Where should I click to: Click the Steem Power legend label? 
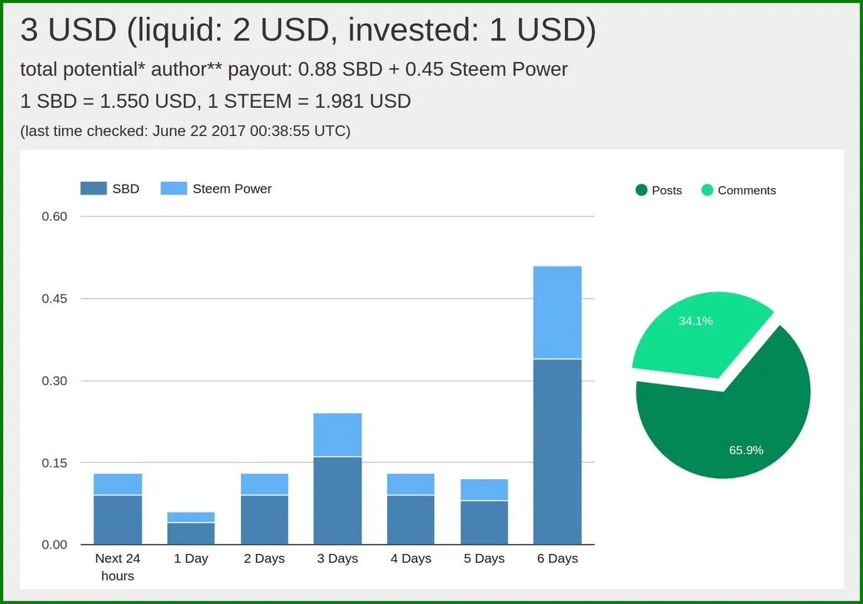click(232, 189)
